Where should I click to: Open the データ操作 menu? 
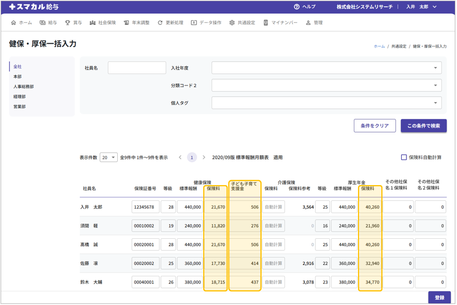(x=206, y=23)
